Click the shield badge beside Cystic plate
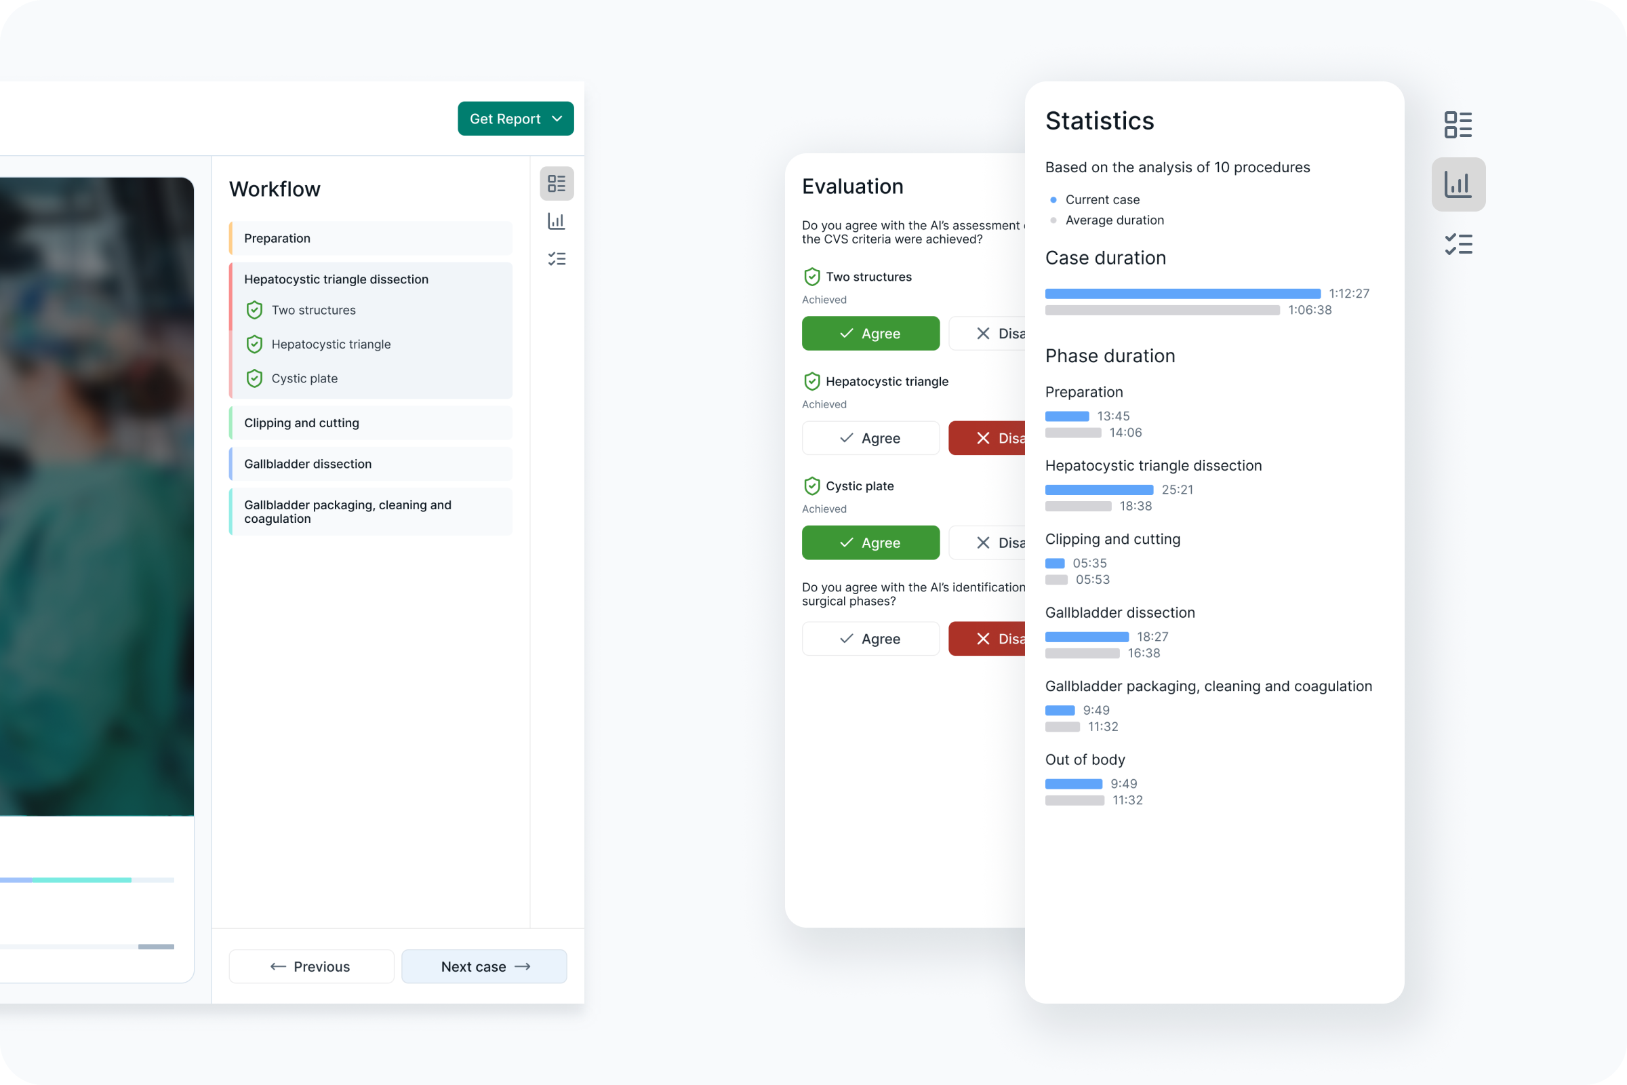This screenshot has width=1627, height=1085. tap(255, 378)
